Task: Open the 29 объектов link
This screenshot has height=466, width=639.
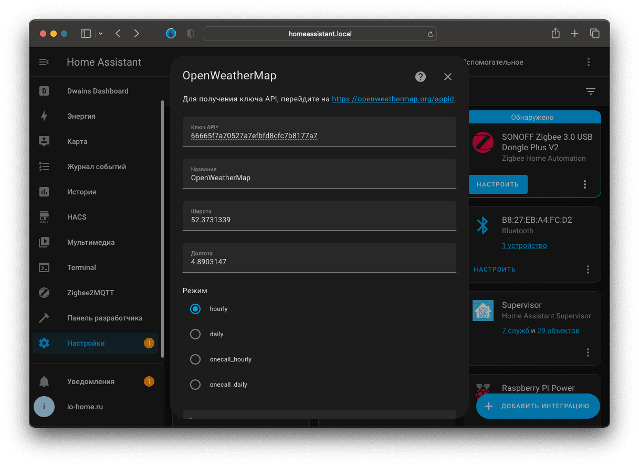Action: click(x=558, y=330)
